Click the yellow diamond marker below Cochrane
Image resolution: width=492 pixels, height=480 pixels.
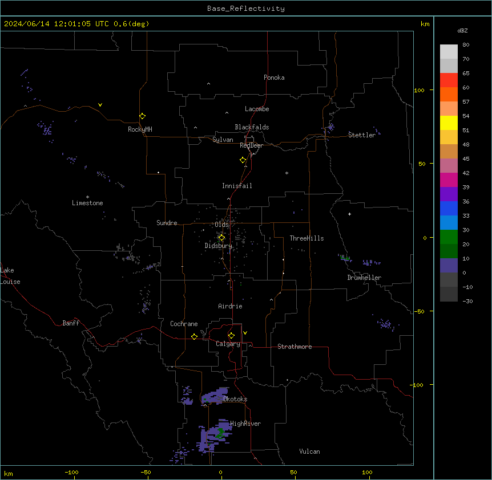pos(194,336)
